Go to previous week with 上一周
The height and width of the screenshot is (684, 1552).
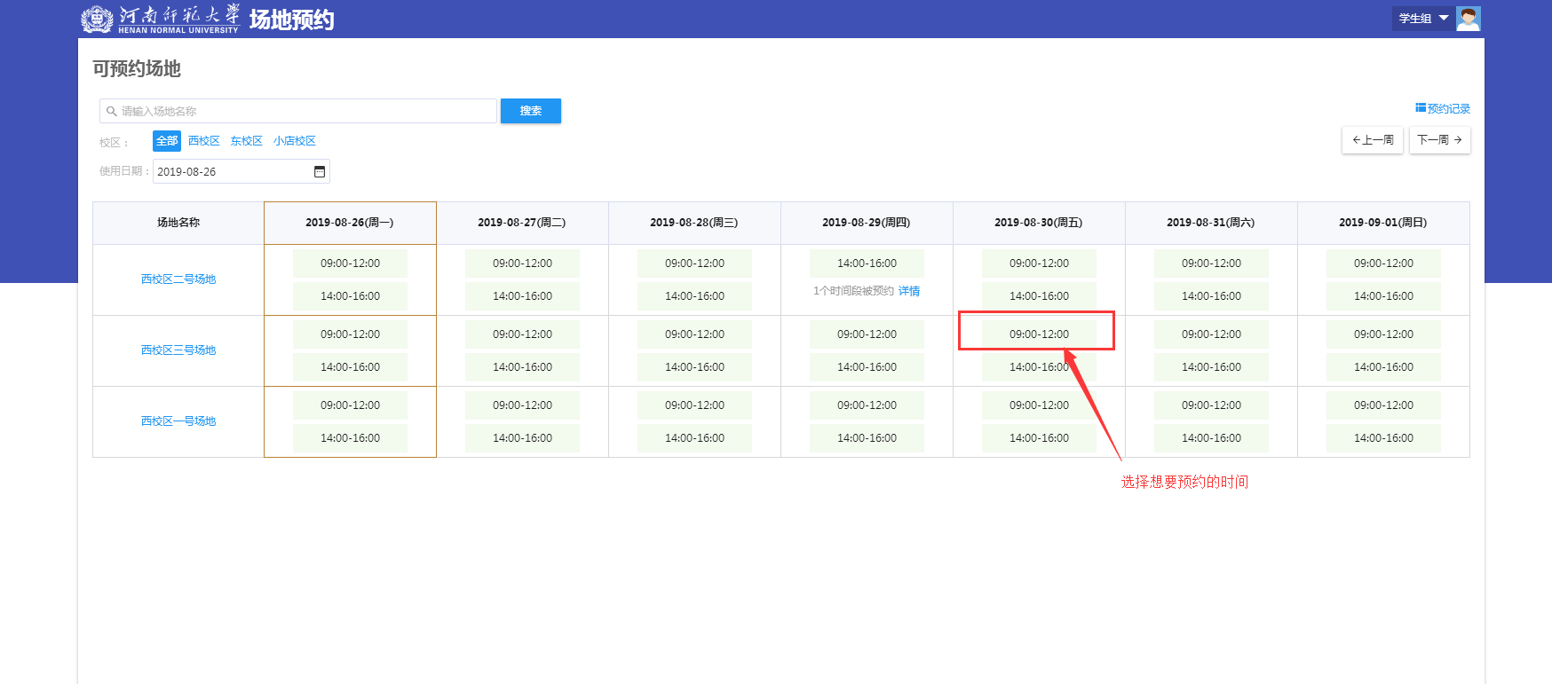1373,140
